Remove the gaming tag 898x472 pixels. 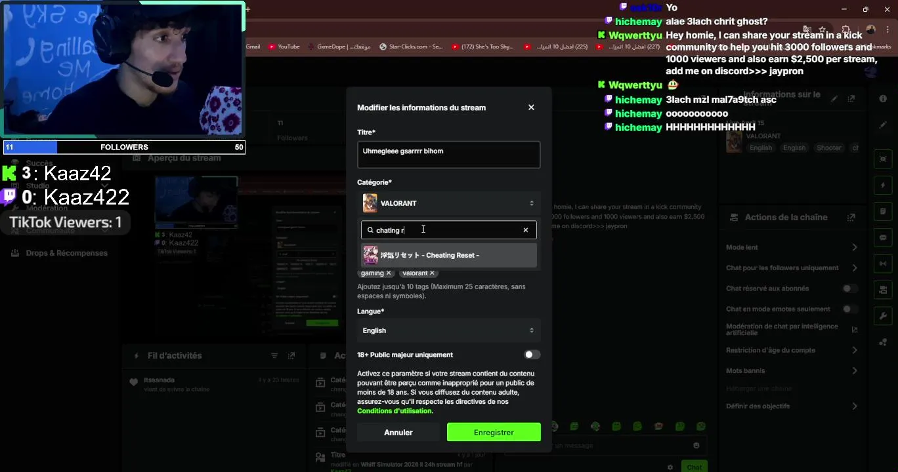pyautogui.click(x=389, y=273)
